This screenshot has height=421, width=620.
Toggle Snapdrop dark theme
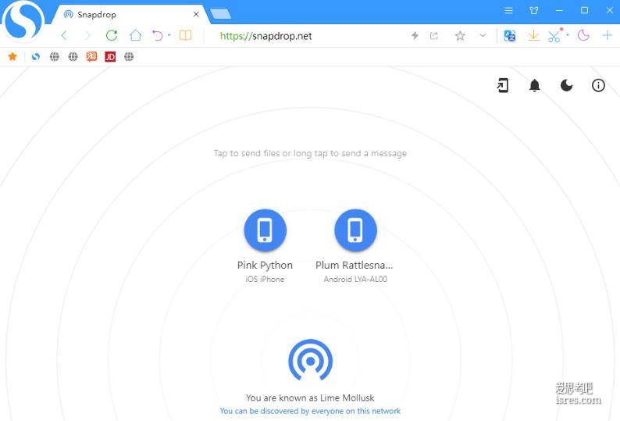(x=567, y=85)
